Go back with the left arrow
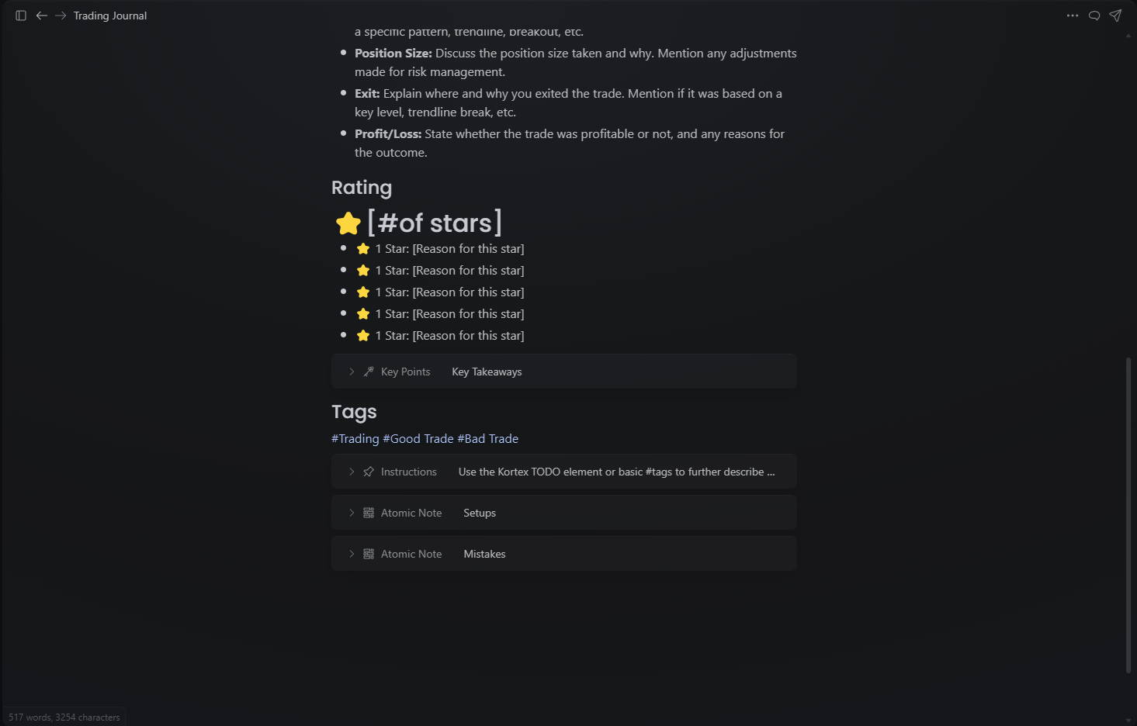The width and height of the screenshot is (1137, 726). (x=42, y=16)
